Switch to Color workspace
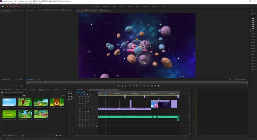This screenshot has width=257, height=140. (122, 6)
